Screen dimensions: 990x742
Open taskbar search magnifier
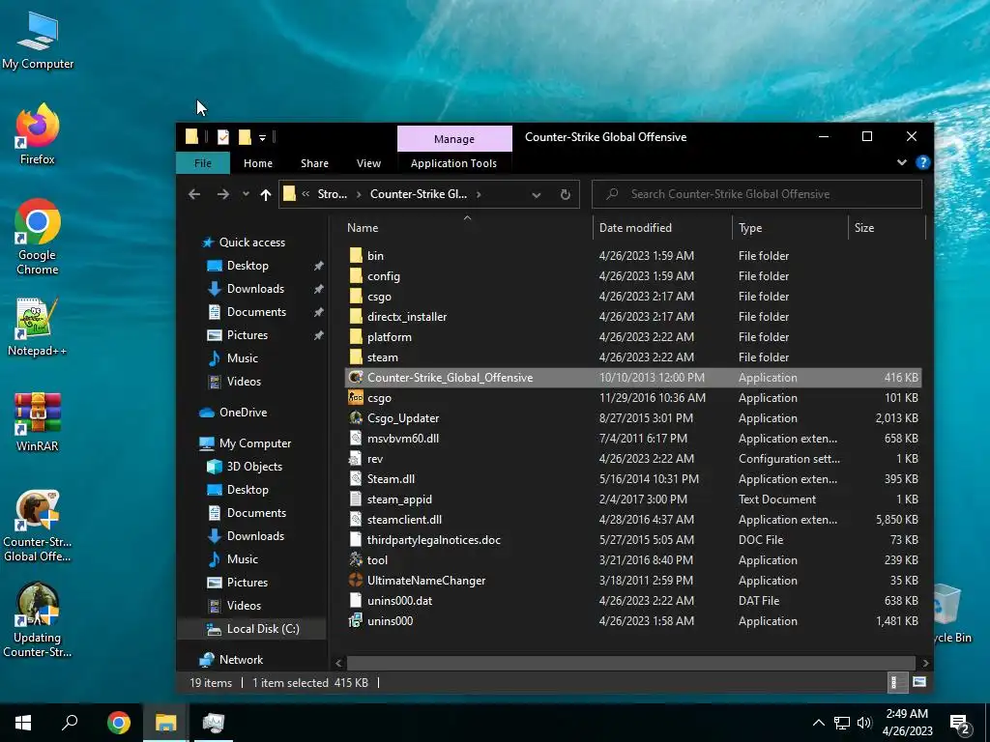[70, 723]
